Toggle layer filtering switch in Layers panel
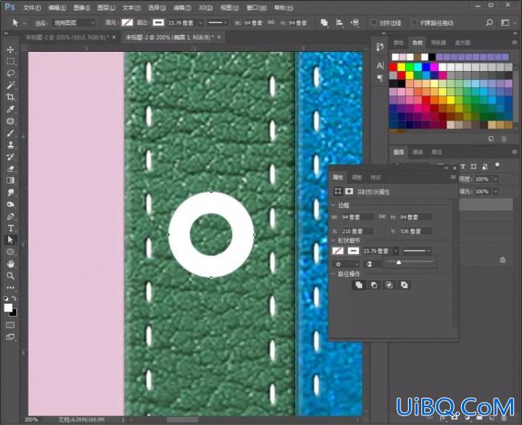 click(x=497, y=164)
